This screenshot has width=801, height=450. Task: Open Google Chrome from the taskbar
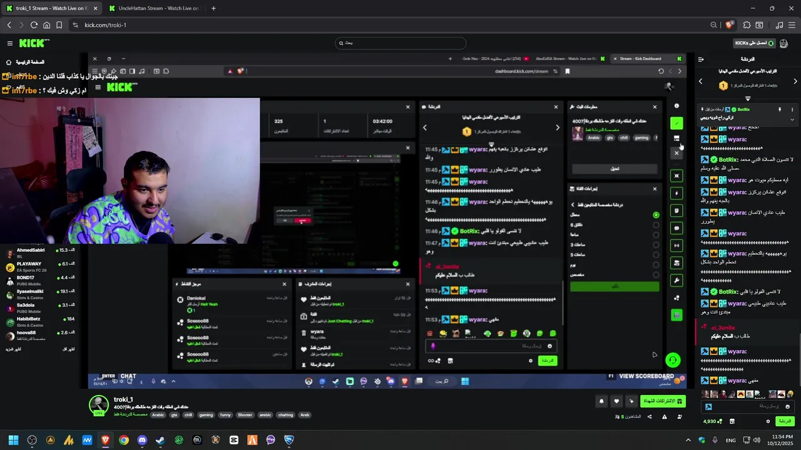pyautogui.click(x=124, y=440)
